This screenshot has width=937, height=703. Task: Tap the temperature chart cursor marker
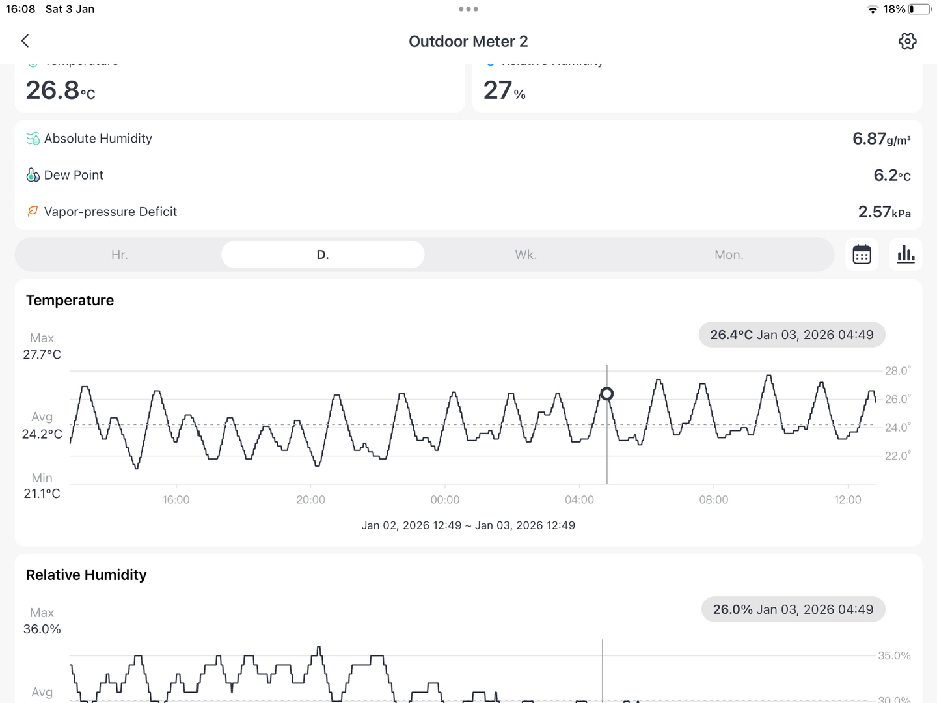[x=607, y=394]
